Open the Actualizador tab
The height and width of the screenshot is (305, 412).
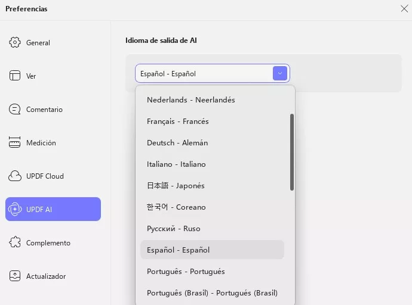pos(53,276)
